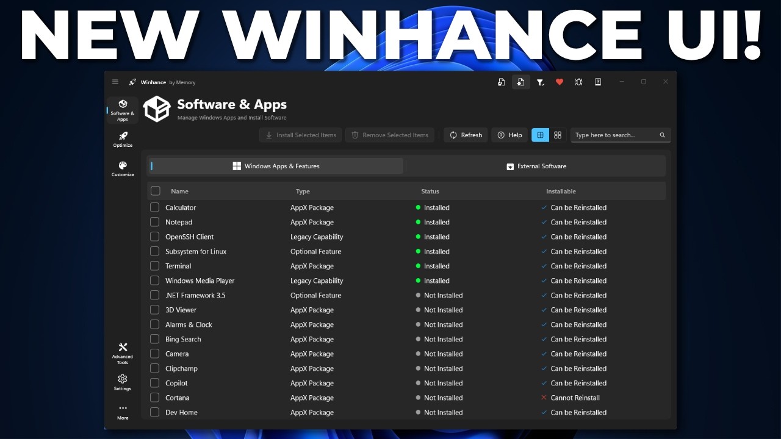Check the 3D Viewer checkbox
This screenshot has height=439, width=781.
[154, 310]
